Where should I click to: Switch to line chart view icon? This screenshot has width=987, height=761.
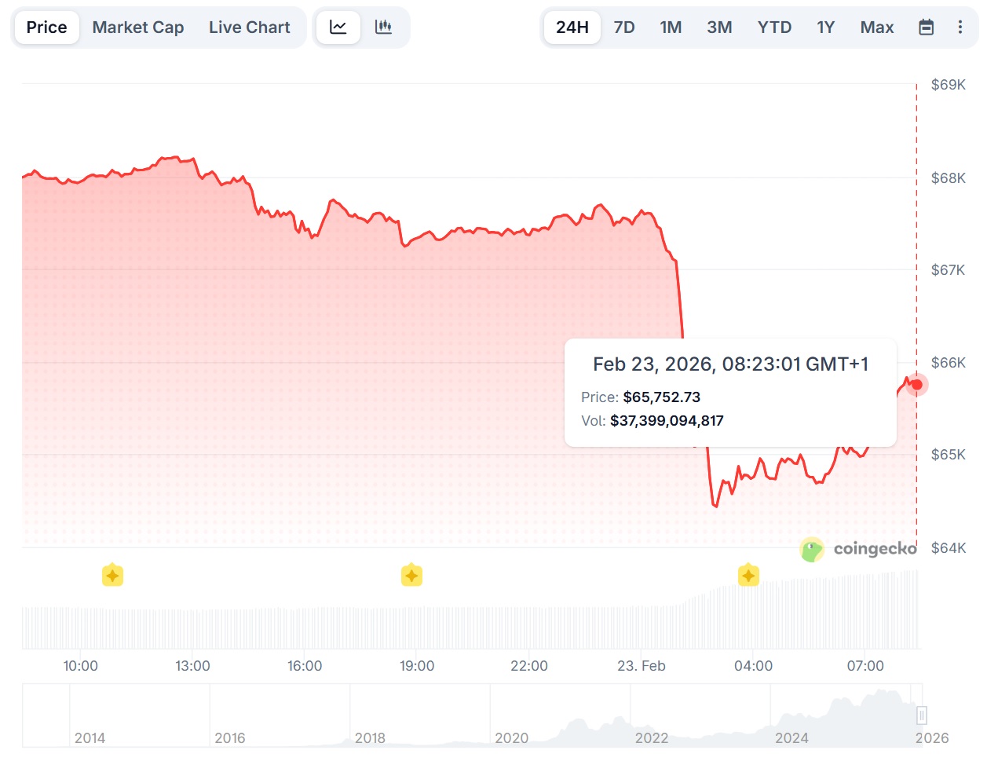pos(338,27)
